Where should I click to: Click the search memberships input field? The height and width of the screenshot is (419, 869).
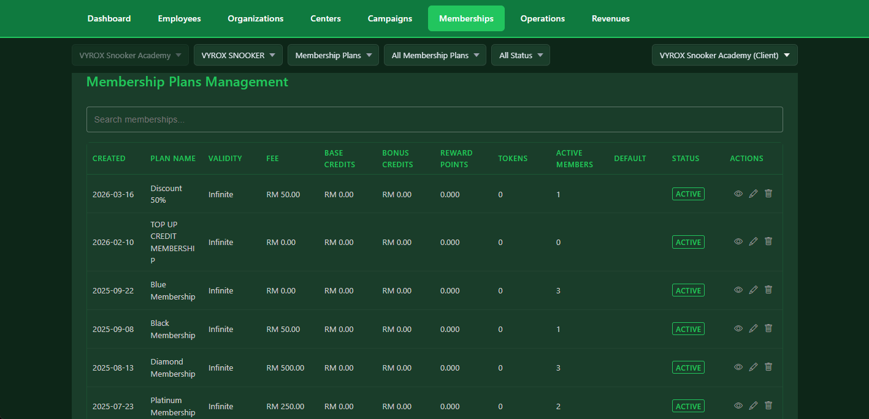(434, 119)
